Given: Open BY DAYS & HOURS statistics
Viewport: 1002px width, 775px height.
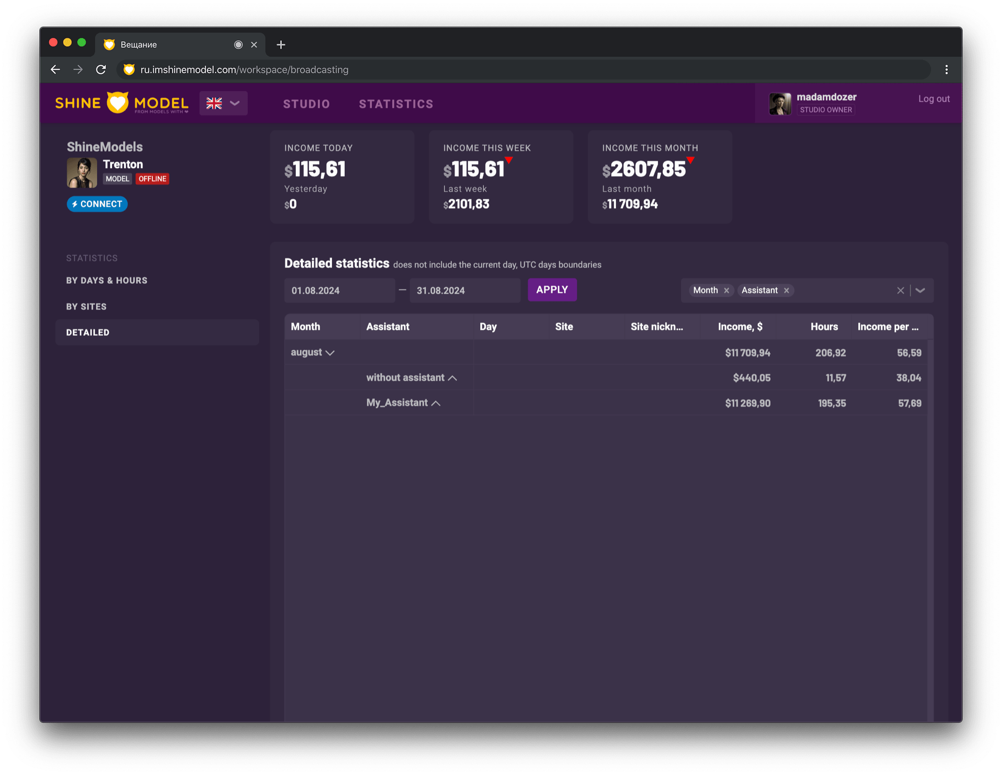Looking at the screenshot, I should [107, 281].
